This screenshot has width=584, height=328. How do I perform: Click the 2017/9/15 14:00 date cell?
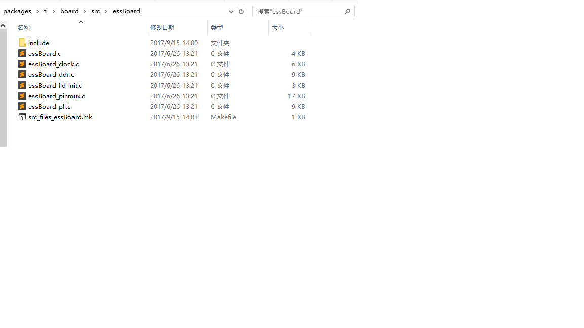pos(173,43)
